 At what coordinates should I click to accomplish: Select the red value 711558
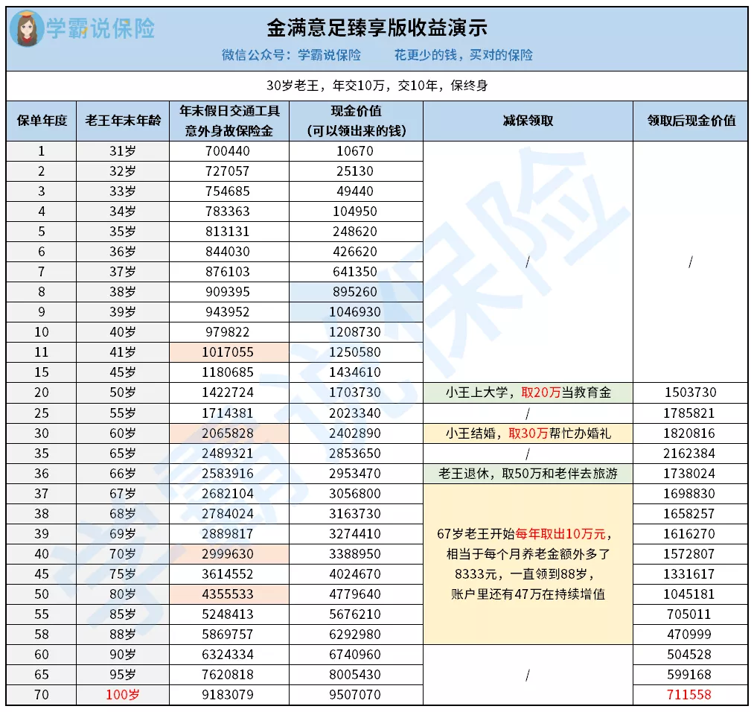[x=689, y=695]
